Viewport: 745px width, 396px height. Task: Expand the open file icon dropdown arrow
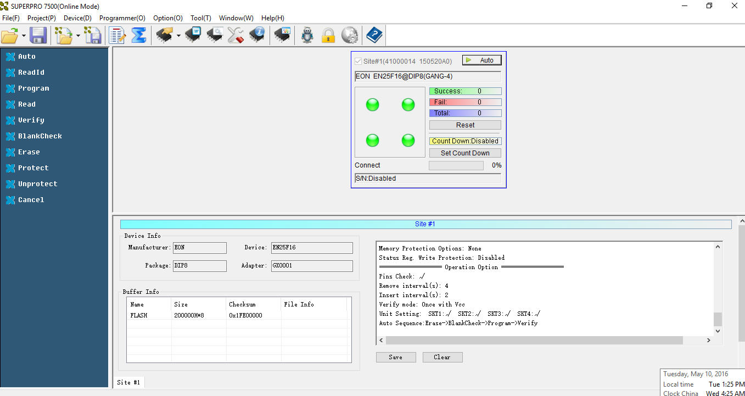(x=24, y=36)
